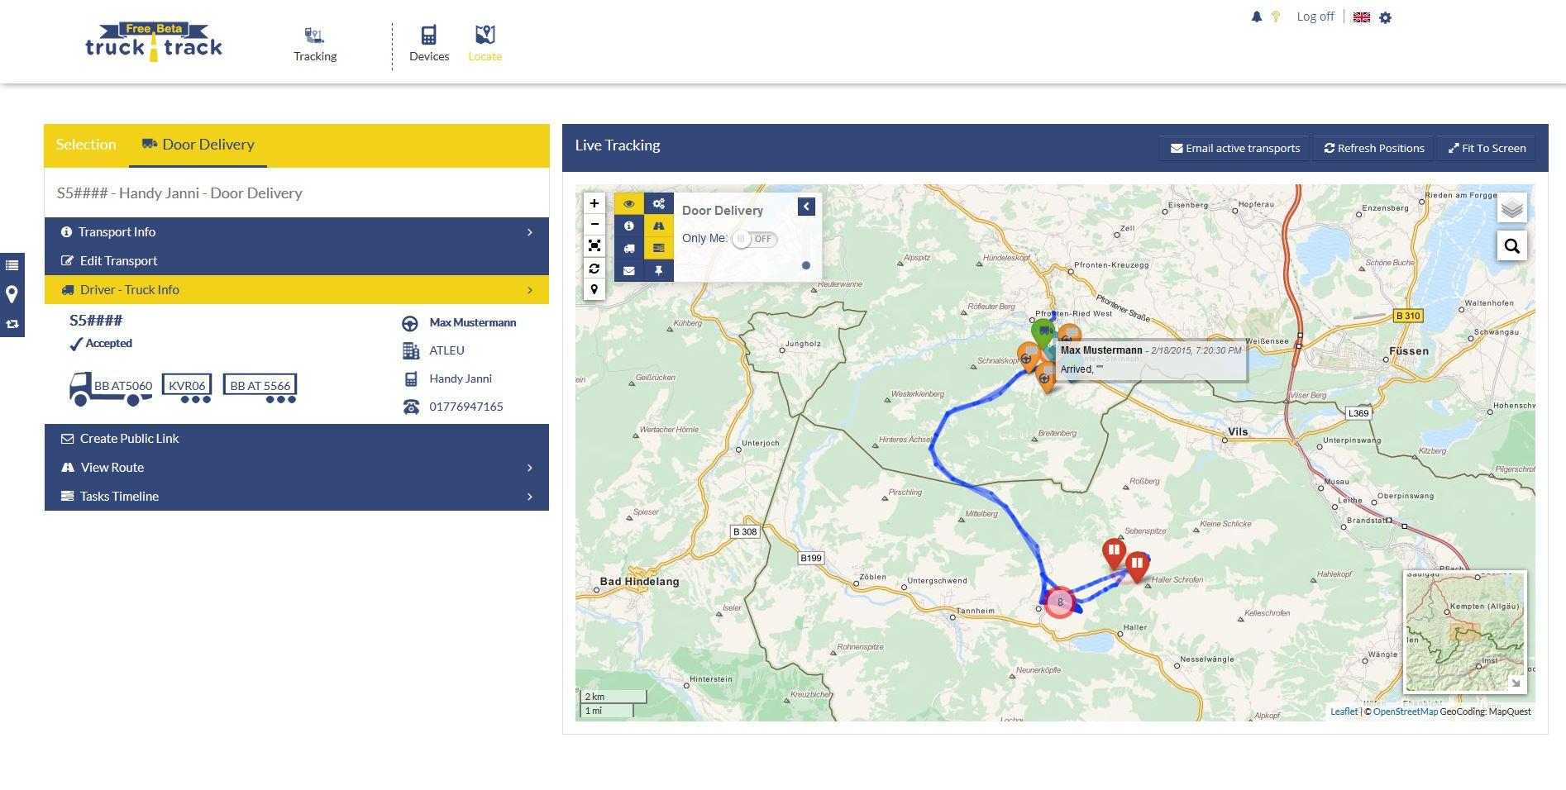The image size is (1566, 790).
Task: Click the blue slider dot in map panel
Action: click(806, 265)
